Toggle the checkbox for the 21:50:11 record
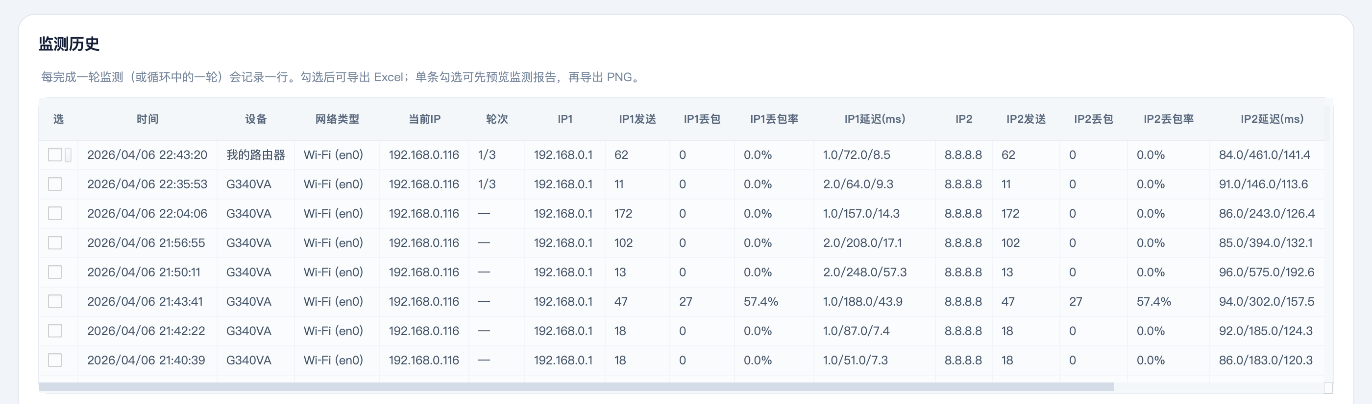The width and height of the screenshot is (1372, 404). 55,272
